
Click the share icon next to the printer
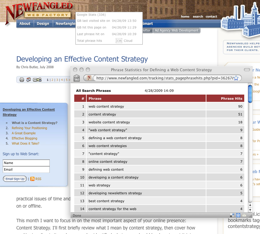click(x=28, y=80)
